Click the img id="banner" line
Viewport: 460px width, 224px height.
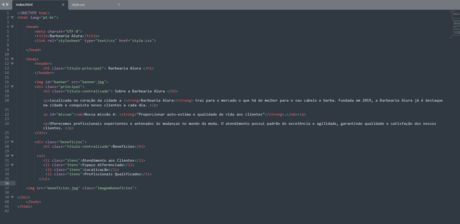click(71, 82)
